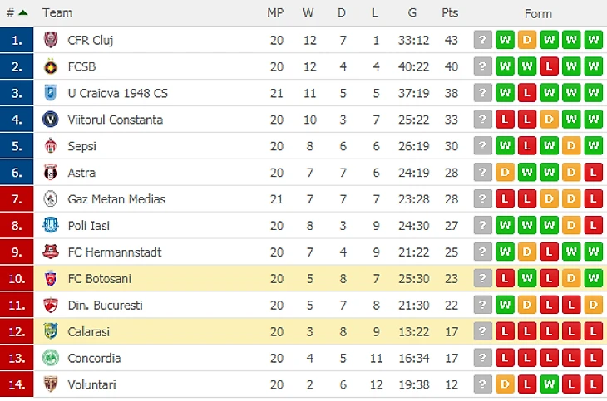Click the FC Hermannstadt crest icon

[50, 252]
